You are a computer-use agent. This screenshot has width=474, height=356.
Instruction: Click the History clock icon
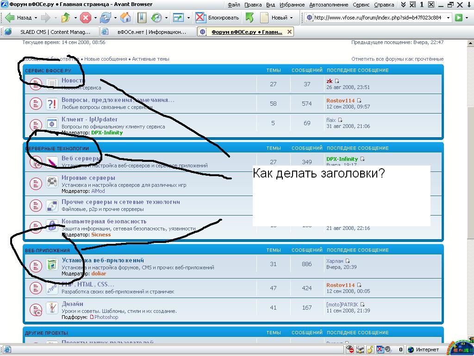click(x=156, y=18)
